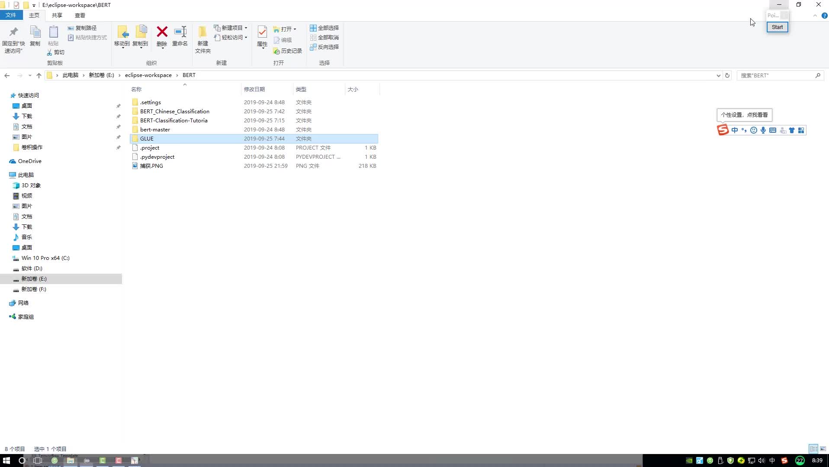The image size is (829, 467).
Task: Open the New item (新建项目) dropdown
Action: 231,28
